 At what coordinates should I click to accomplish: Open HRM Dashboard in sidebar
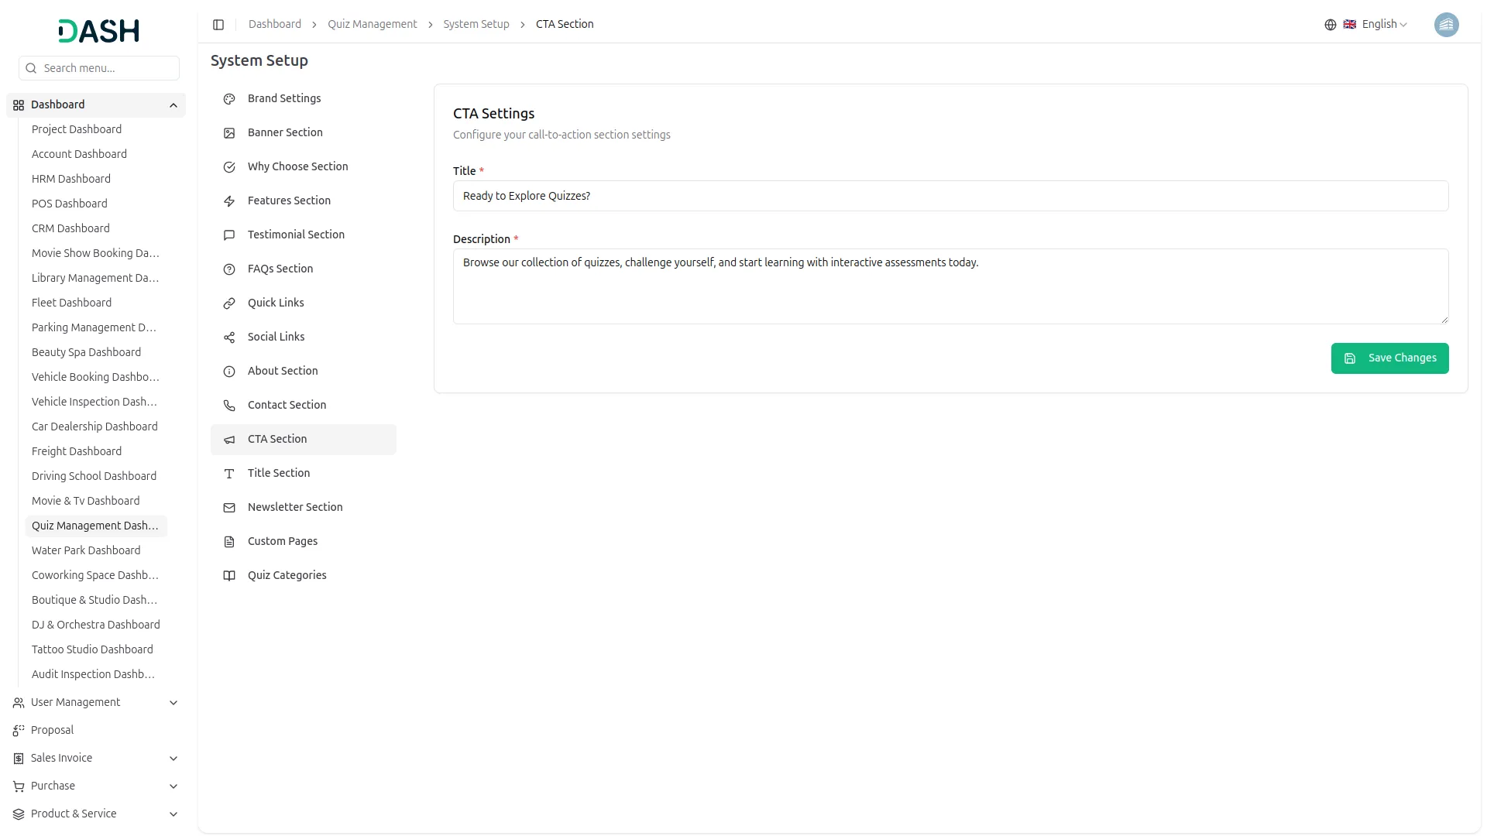pyautogui.click(x=71, y=179)
